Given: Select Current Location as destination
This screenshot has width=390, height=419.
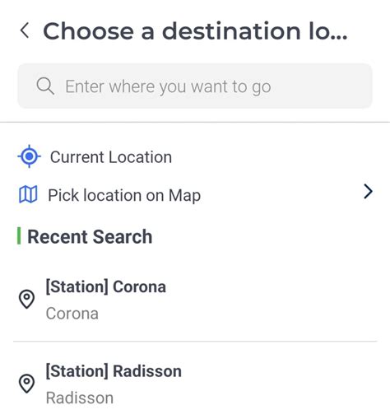Looking at the screenshot, I should (111, 157).
